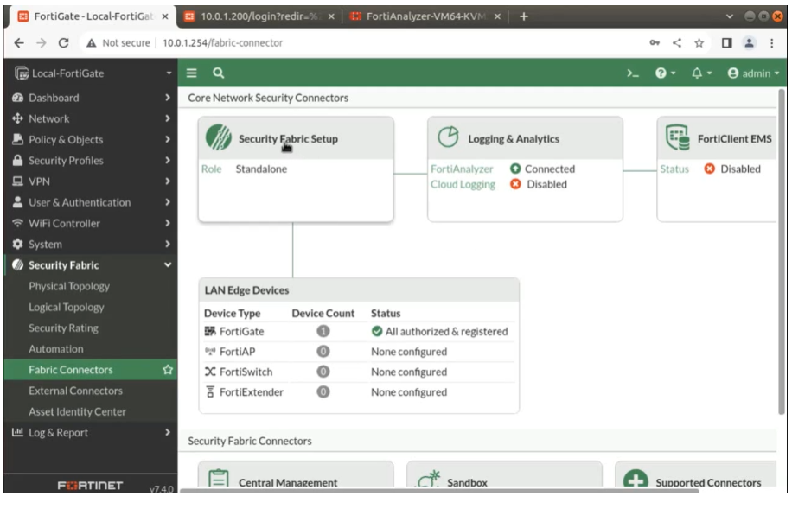
Task: Open the admin account dropdown
Action: [x=751, y=73]
